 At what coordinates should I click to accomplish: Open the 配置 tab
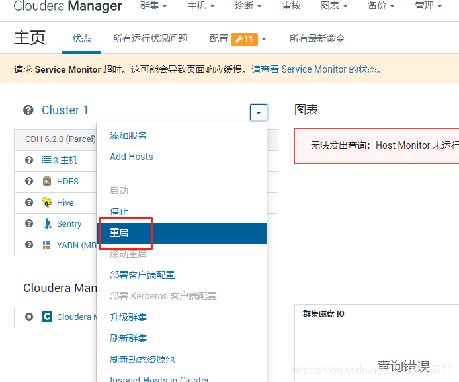pos(219,38)
